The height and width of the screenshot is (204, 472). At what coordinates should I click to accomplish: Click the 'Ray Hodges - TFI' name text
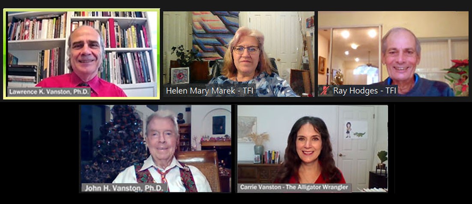coord(364,91)
